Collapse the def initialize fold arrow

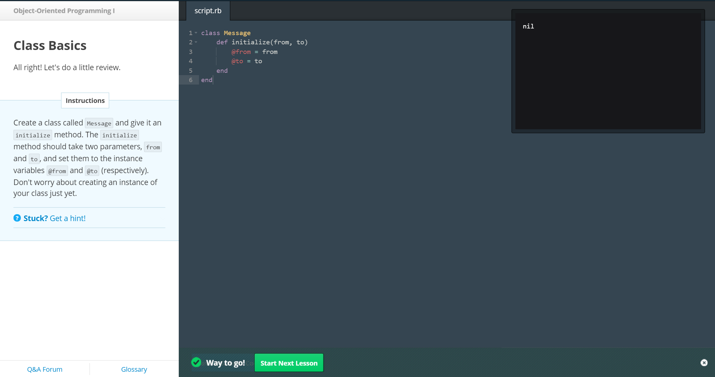[196, 42]
